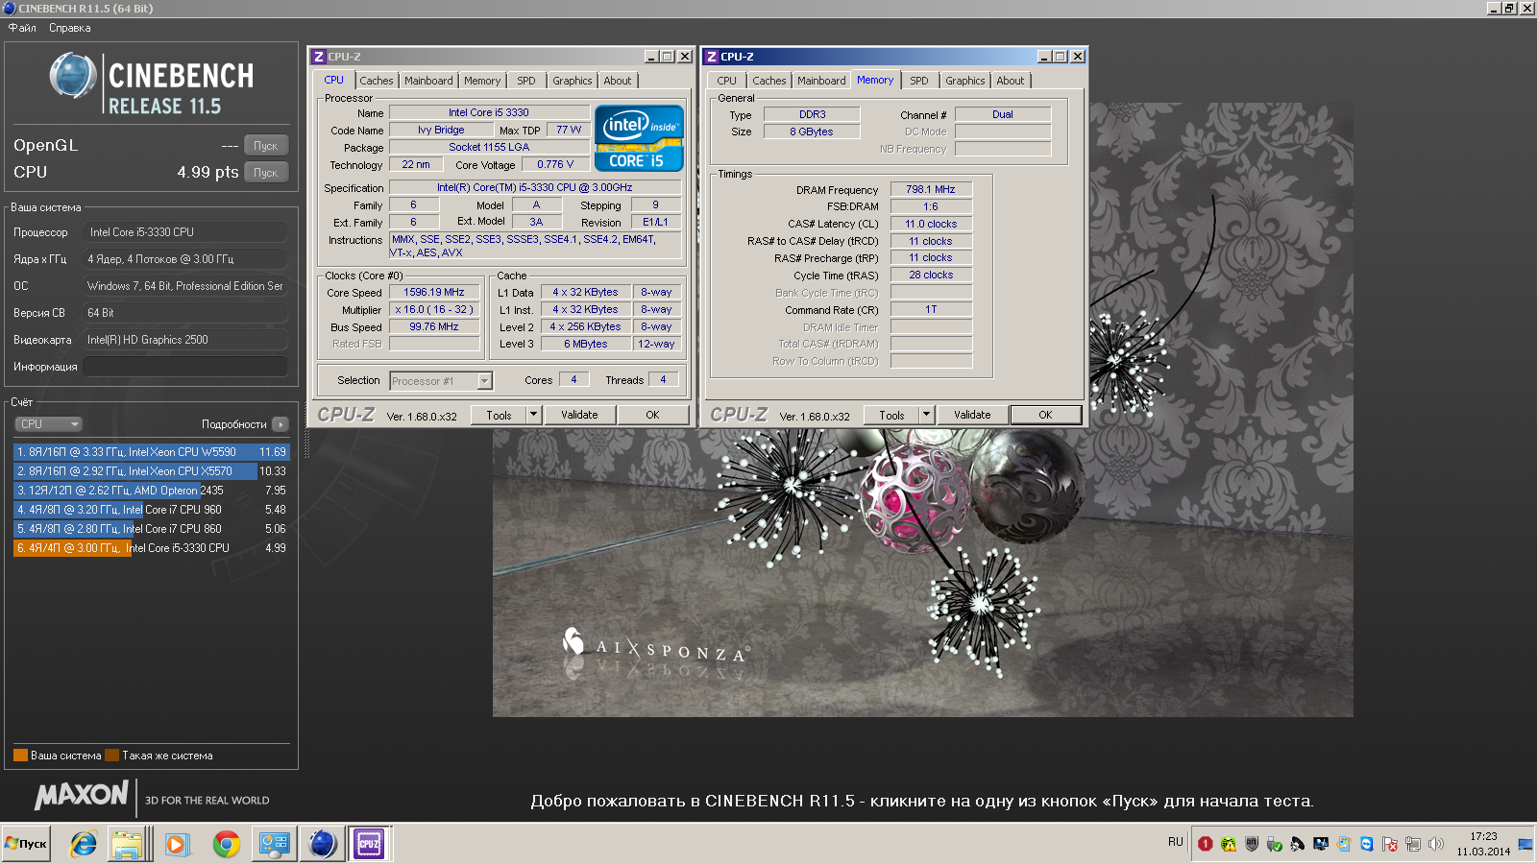The width and height of the screenshot is (1537, 864).
Task: Open SPD tab in left CPU-Z window
Action: tap(526, 81)
